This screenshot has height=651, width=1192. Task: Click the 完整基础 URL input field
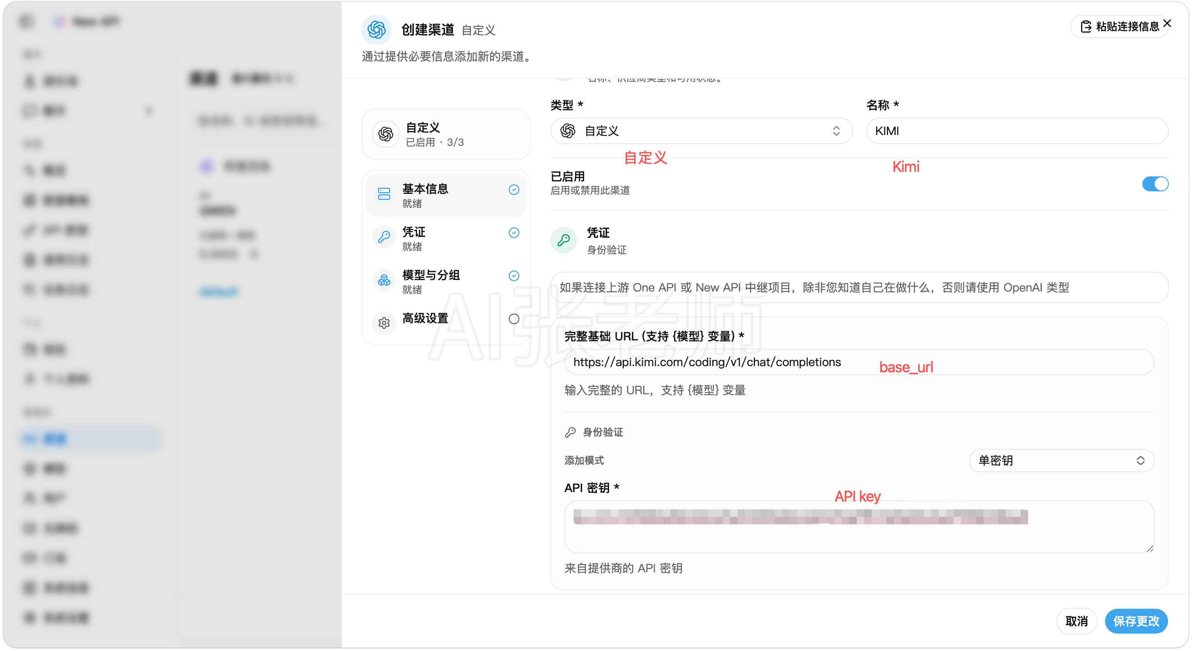tap(859, 362)
